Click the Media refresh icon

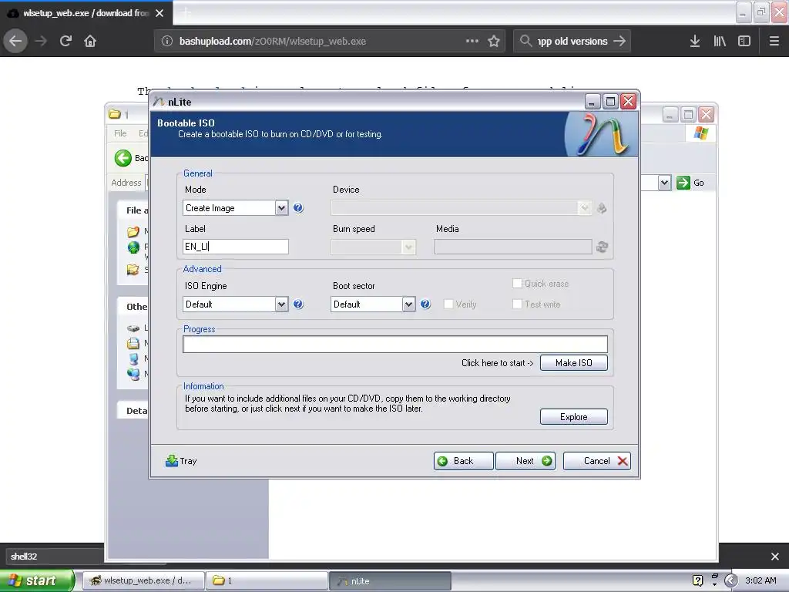pos(602,247)
